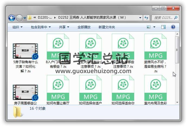Click the file name 如何选择合适户
This screenshot has width=187, height=127.
click(91, 103)
